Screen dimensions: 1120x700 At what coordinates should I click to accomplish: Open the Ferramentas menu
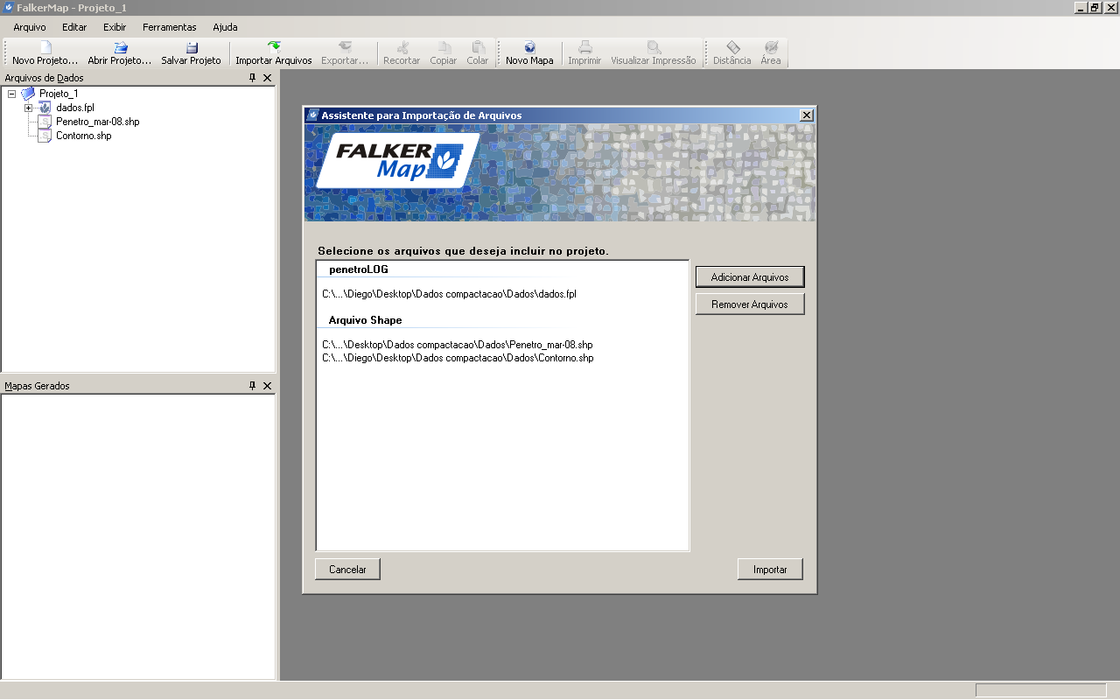[x=170, y=27]
